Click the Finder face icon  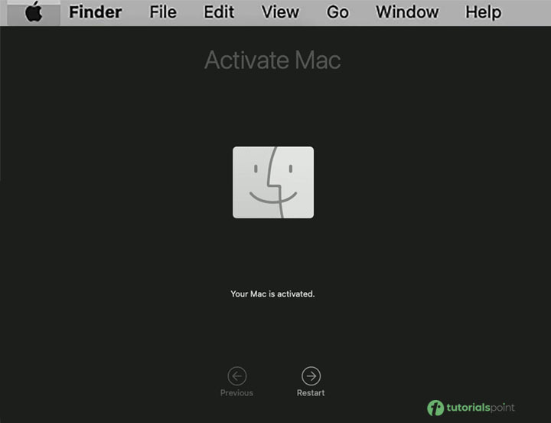coord(273,182)
